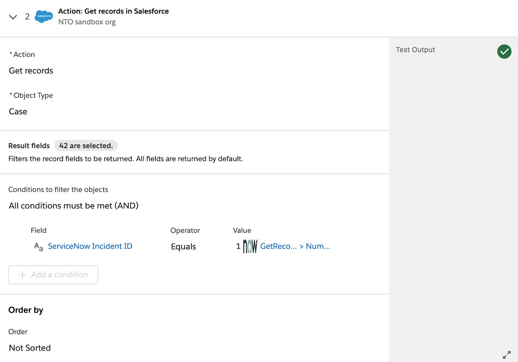Expand the Test Output panel with arrows icon
The image size is (518, 362).
[507, 355]
